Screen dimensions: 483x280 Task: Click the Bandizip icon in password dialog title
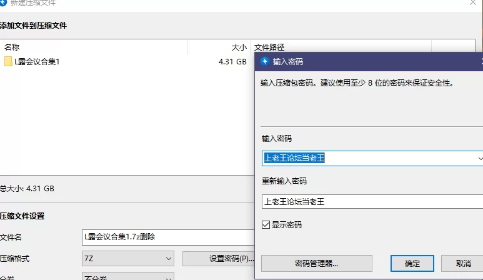pyautogui.click(x=264, y=61)
